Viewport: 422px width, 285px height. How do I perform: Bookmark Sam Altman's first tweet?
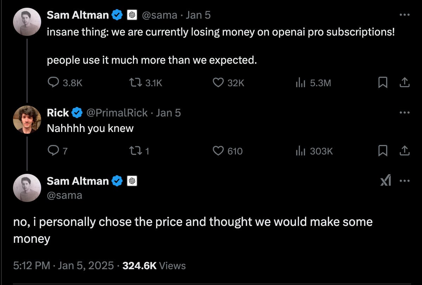pos(383,83)
